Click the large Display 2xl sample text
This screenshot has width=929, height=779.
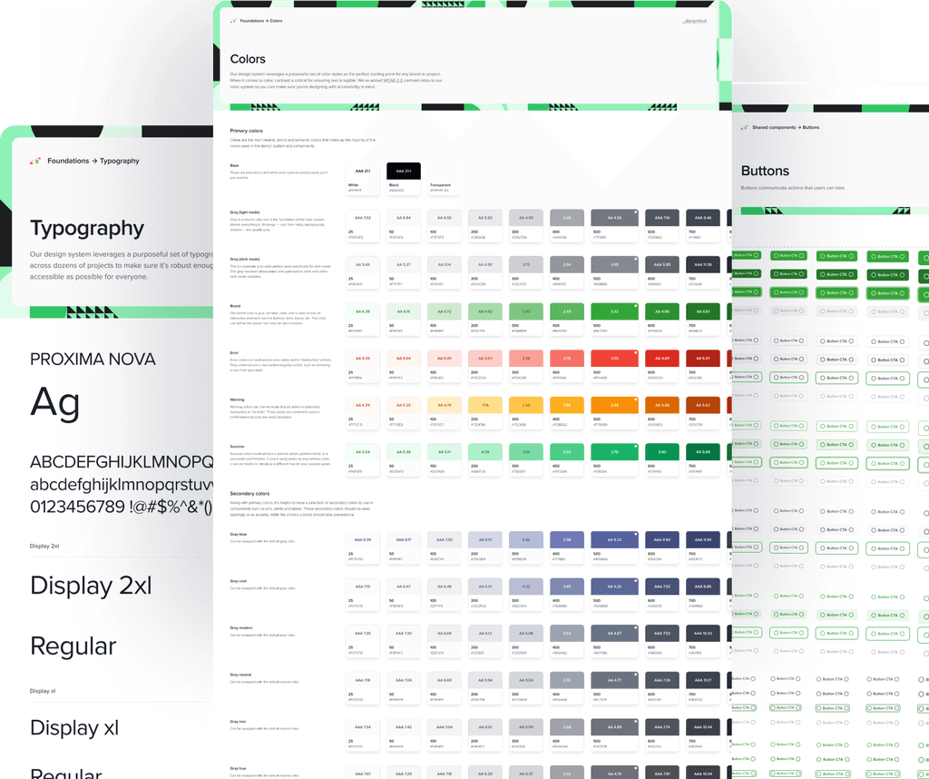click(x=92, y=586)
